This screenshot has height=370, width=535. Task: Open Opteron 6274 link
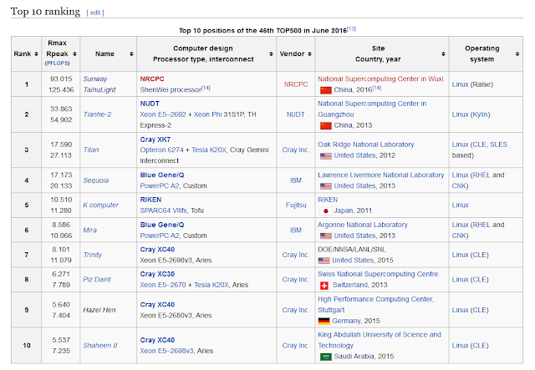pyautogui.click(x=161, y=150)
